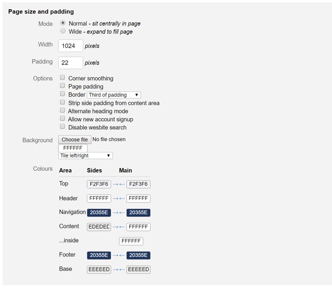The image size is (332, 290).
Task: Click the Top row copy-left arrow icon
Action: point(122,185)
